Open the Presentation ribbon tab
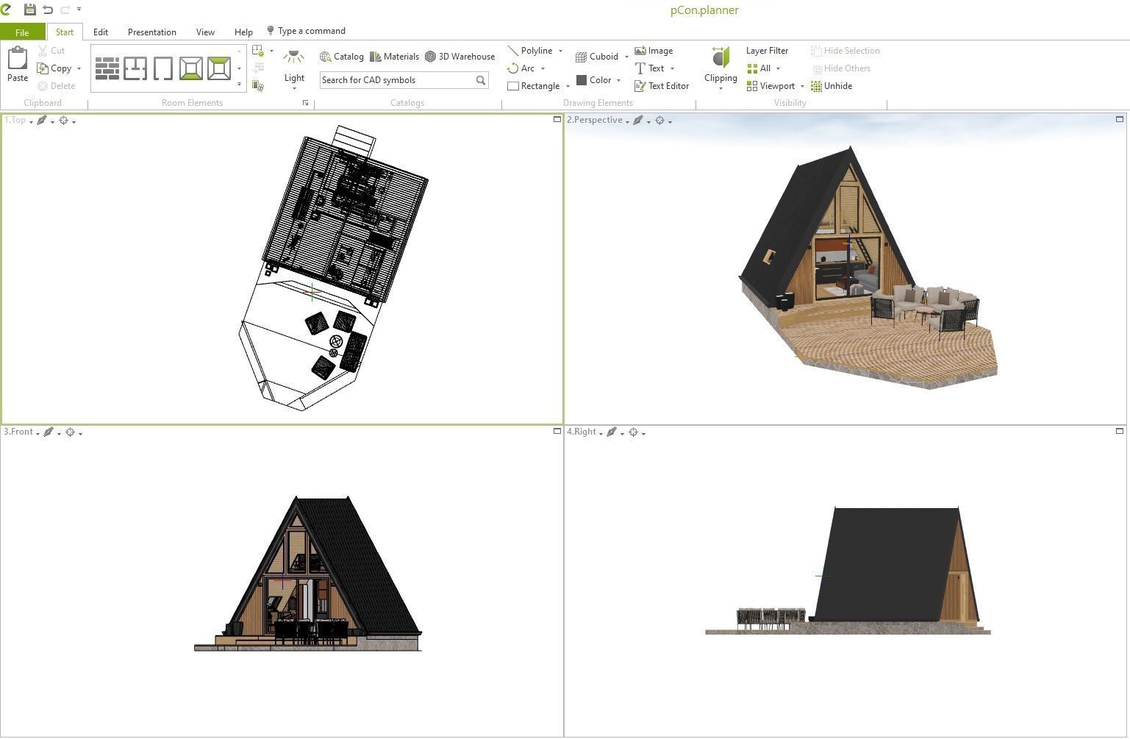The width and height of the screenshot is (1130, 739). point(152,32)
